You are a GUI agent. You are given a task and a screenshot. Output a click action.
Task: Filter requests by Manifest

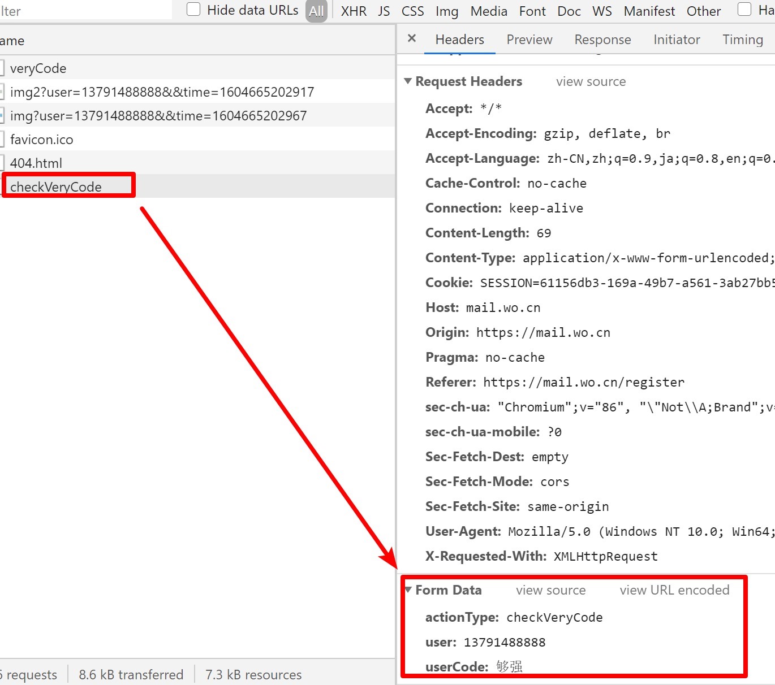[649, 11]
